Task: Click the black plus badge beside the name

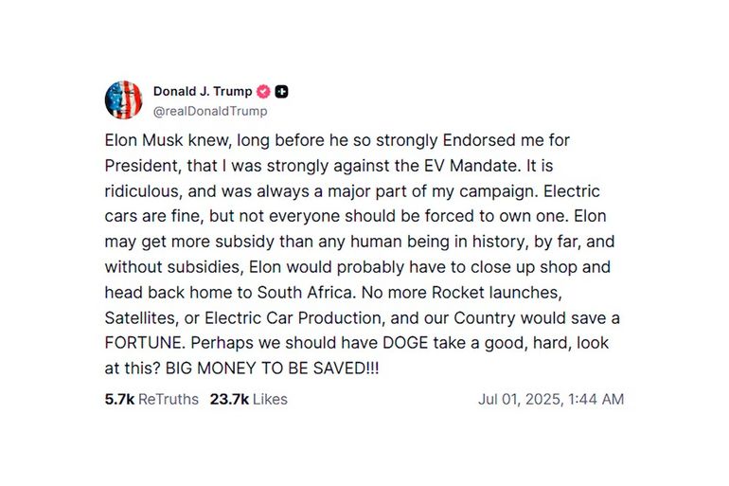Action: click(x=282, y=92)
